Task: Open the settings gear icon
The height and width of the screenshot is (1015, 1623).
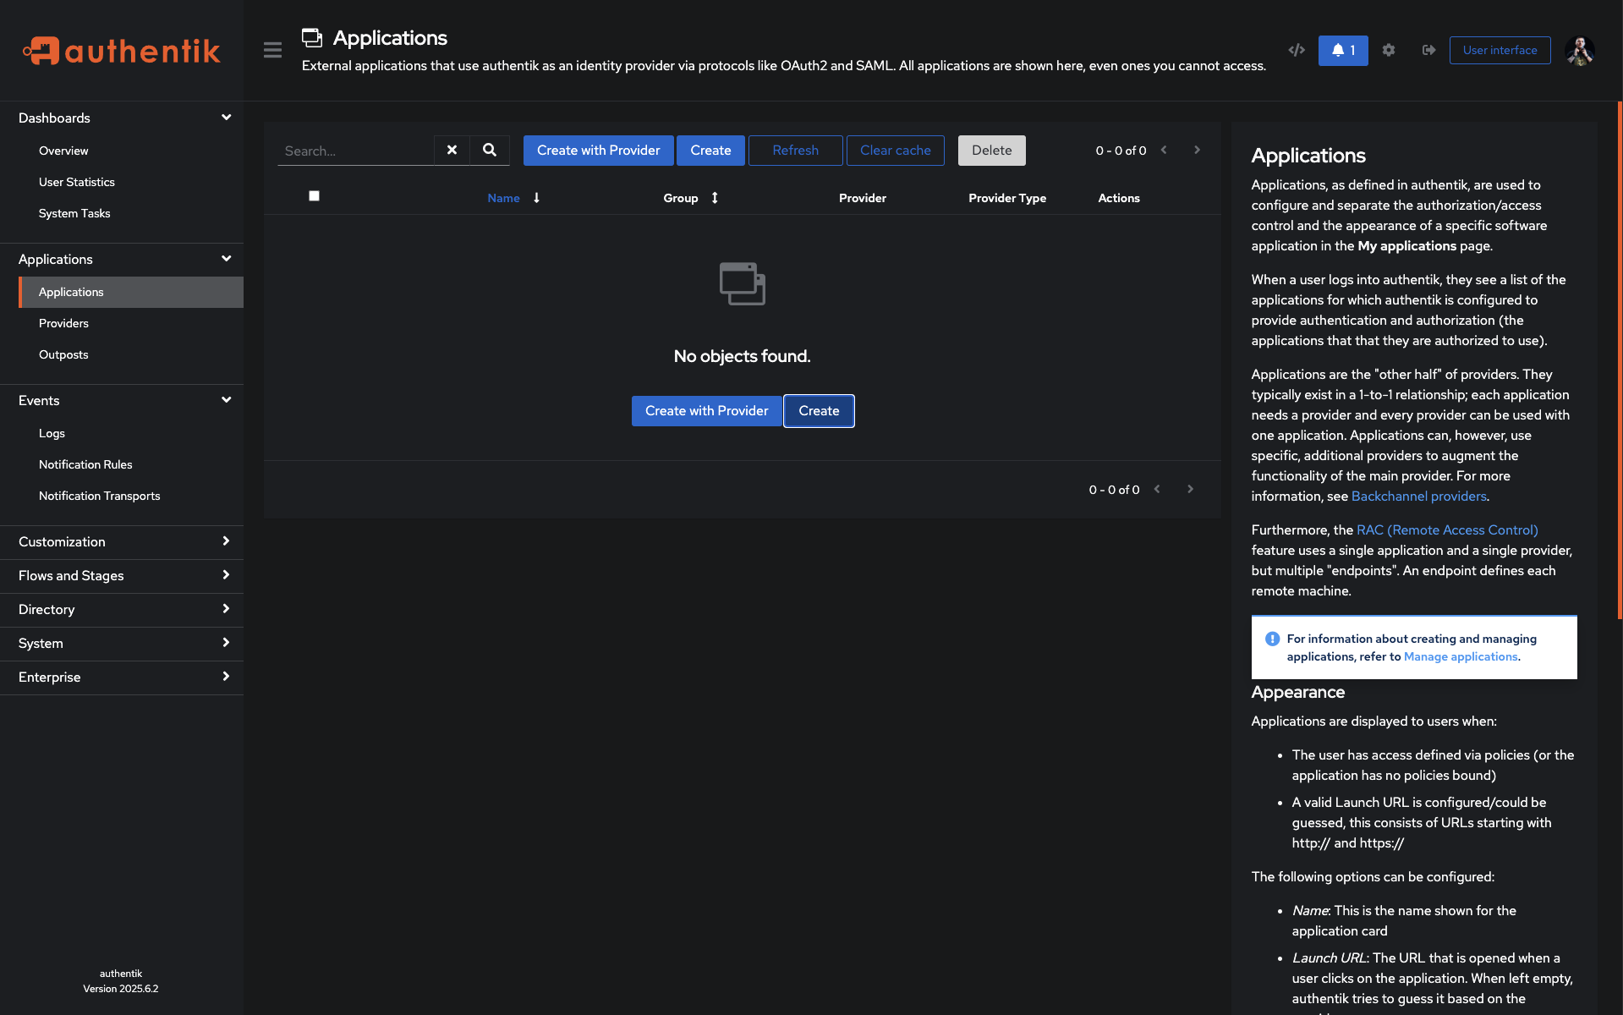Action: point(1389,50)
